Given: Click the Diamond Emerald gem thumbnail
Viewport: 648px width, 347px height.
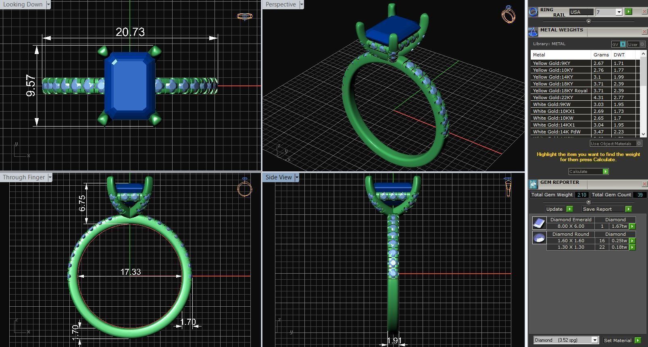Looking at the screenshot, I should [x=539, y=222].
